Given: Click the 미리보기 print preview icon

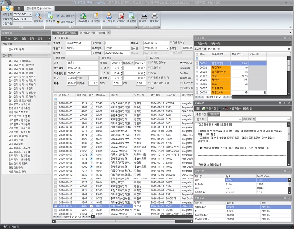Looking at the screenshot, I should point(144,16).
